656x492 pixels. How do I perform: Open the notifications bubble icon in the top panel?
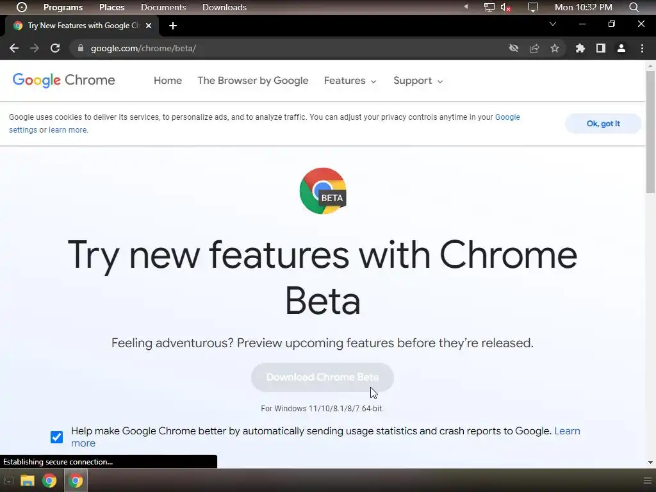tap(532, 7)
